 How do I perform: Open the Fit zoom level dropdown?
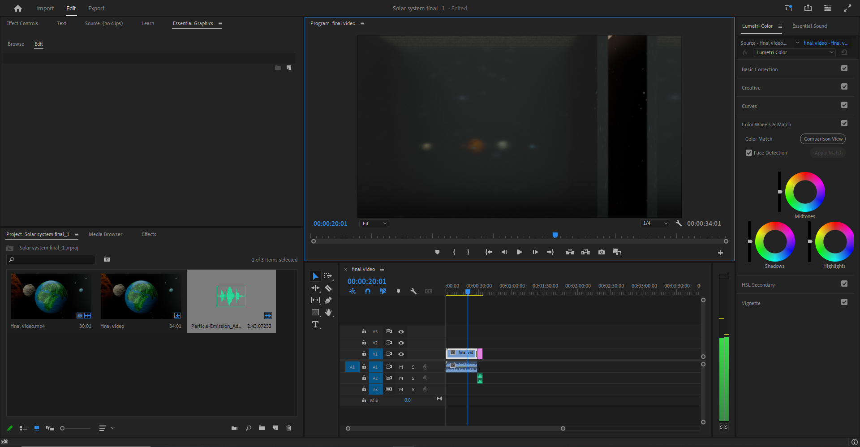374,223
